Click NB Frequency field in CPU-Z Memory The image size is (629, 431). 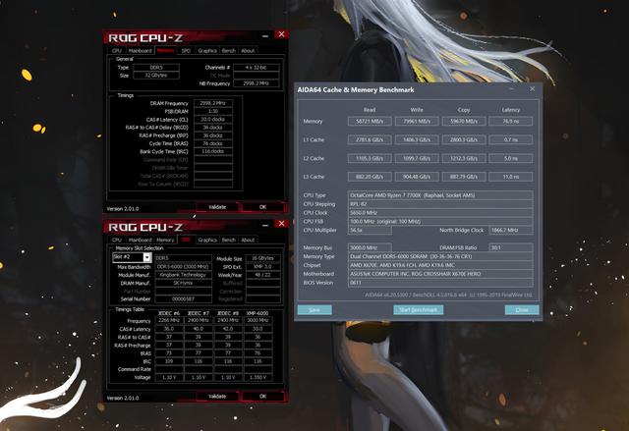[256, 83]
